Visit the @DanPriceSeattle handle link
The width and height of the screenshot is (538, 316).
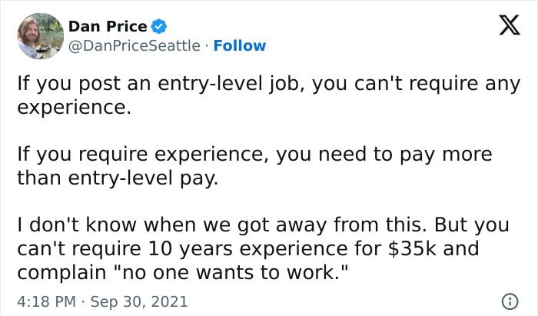coord(135,45)
